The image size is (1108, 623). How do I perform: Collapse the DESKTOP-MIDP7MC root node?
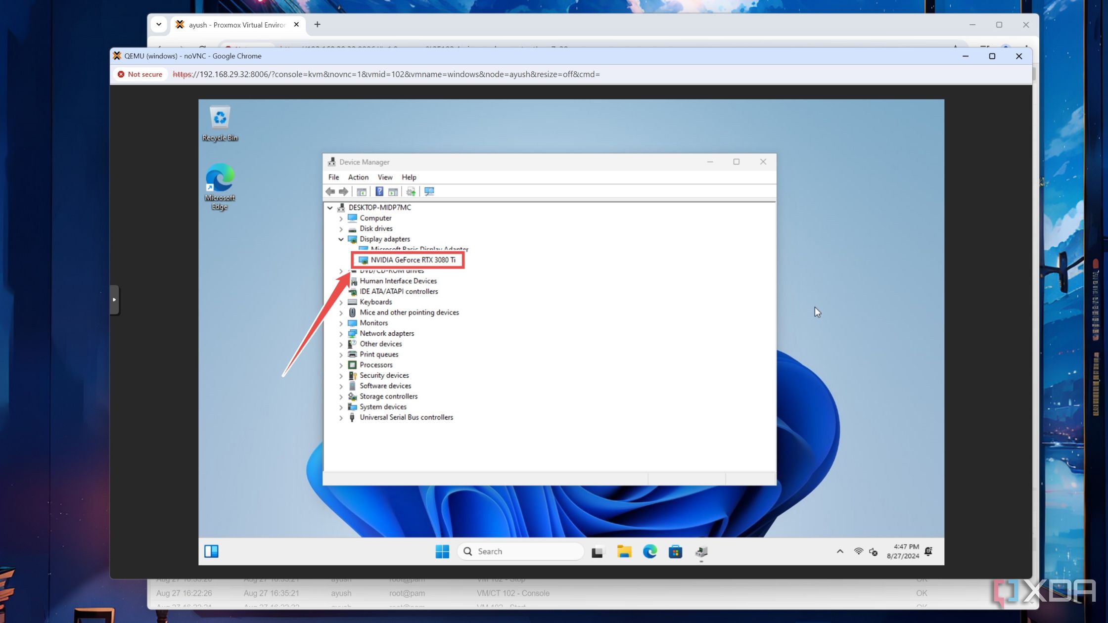coord(330,208)
